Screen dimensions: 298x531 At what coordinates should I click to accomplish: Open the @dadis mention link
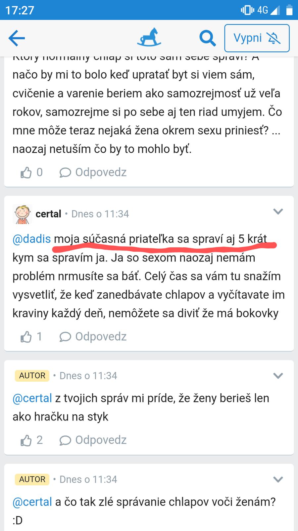tap(32, 239)
